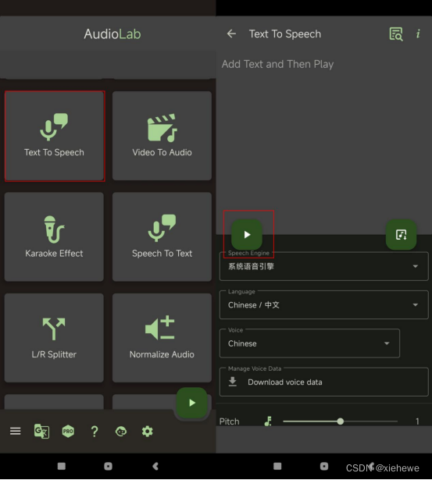Tap the green play button on AudioLab home
432x480 pixels.
pos(192,403)
